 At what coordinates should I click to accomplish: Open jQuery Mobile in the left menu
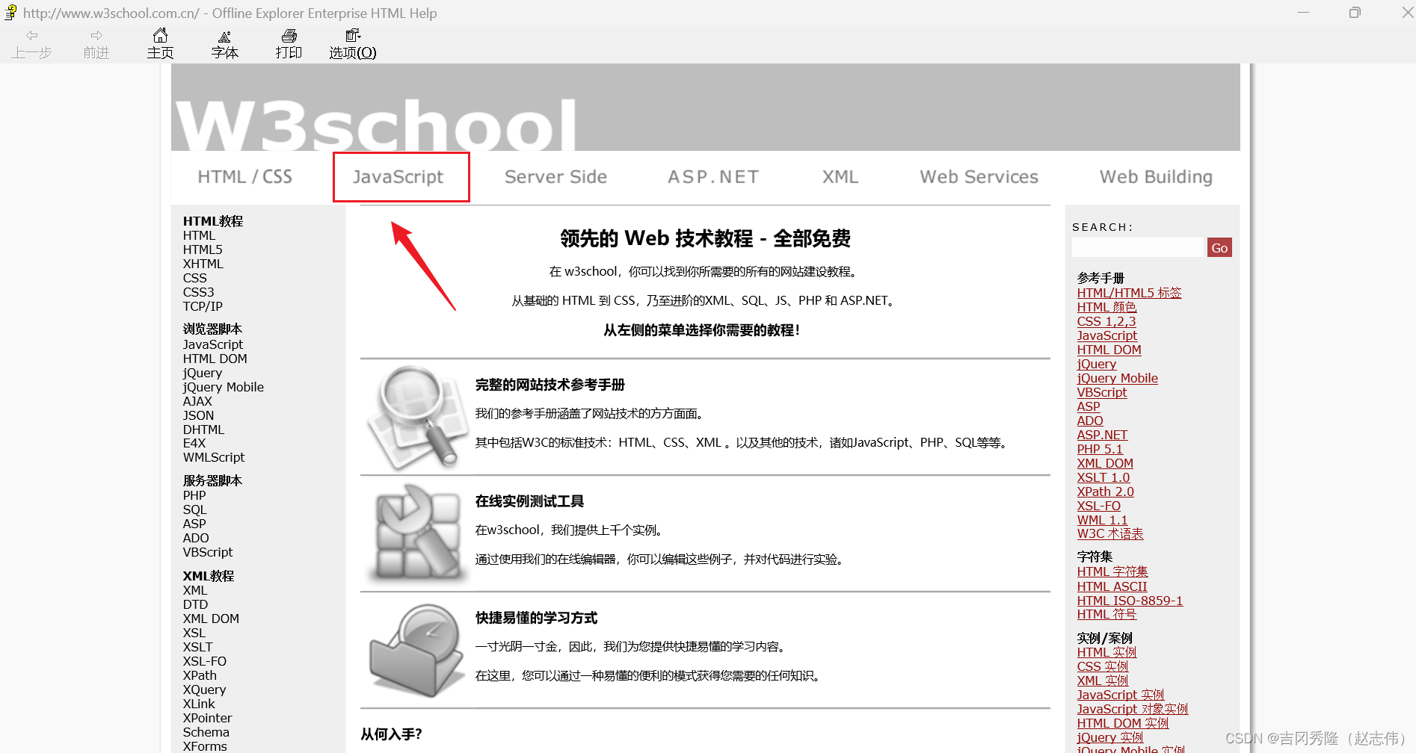(x=224, y=387)
